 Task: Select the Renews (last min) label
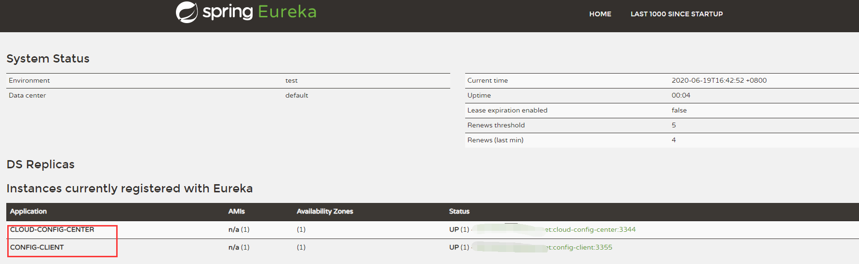pyautogui.click(x=496, y=140)
